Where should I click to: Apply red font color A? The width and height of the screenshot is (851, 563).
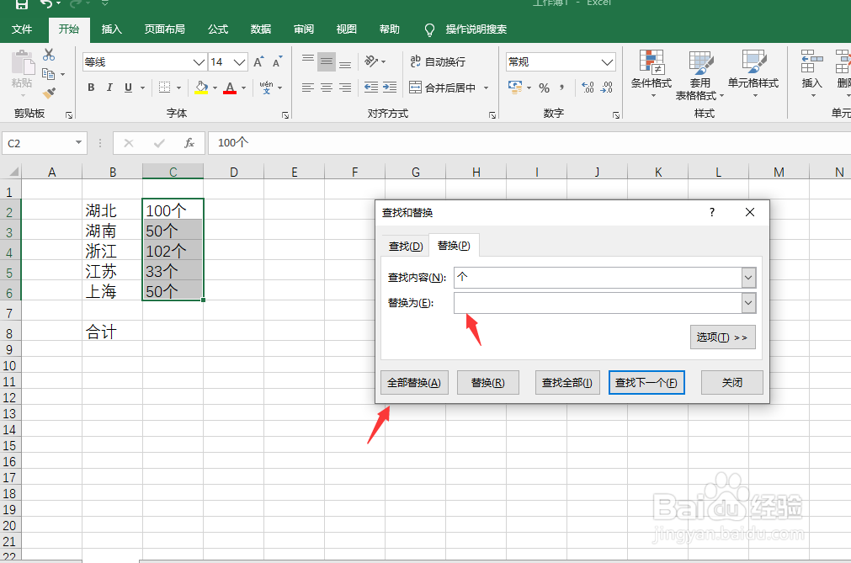point(230,88)
